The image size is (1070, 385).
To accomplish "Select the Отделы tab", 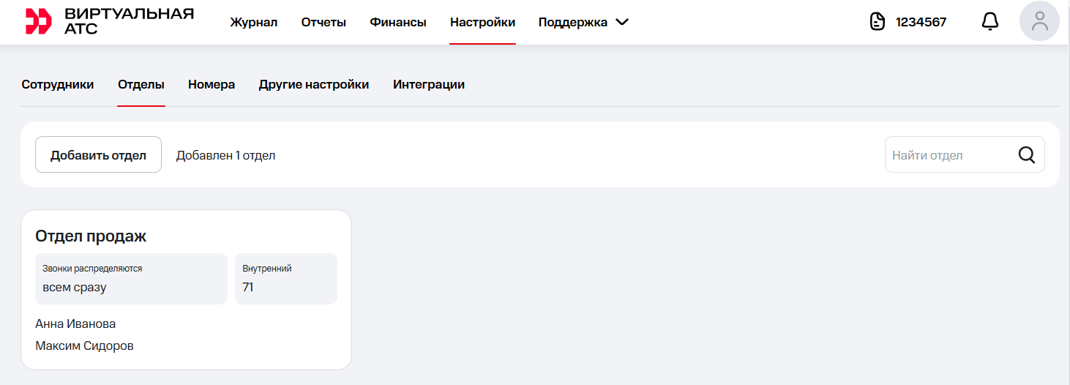I will click(141, 85).
